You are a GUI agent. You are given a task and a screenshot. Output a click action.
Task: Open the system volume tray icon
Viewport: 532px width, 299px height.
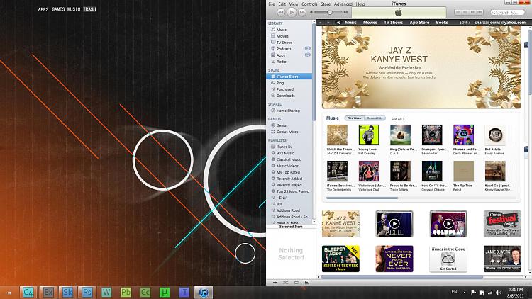click(x=498, y=292)
